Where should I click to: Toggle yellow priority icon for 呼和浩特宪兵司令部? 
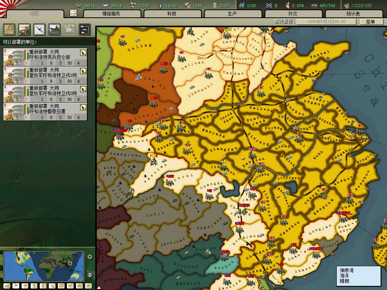(x=83, y=52)
